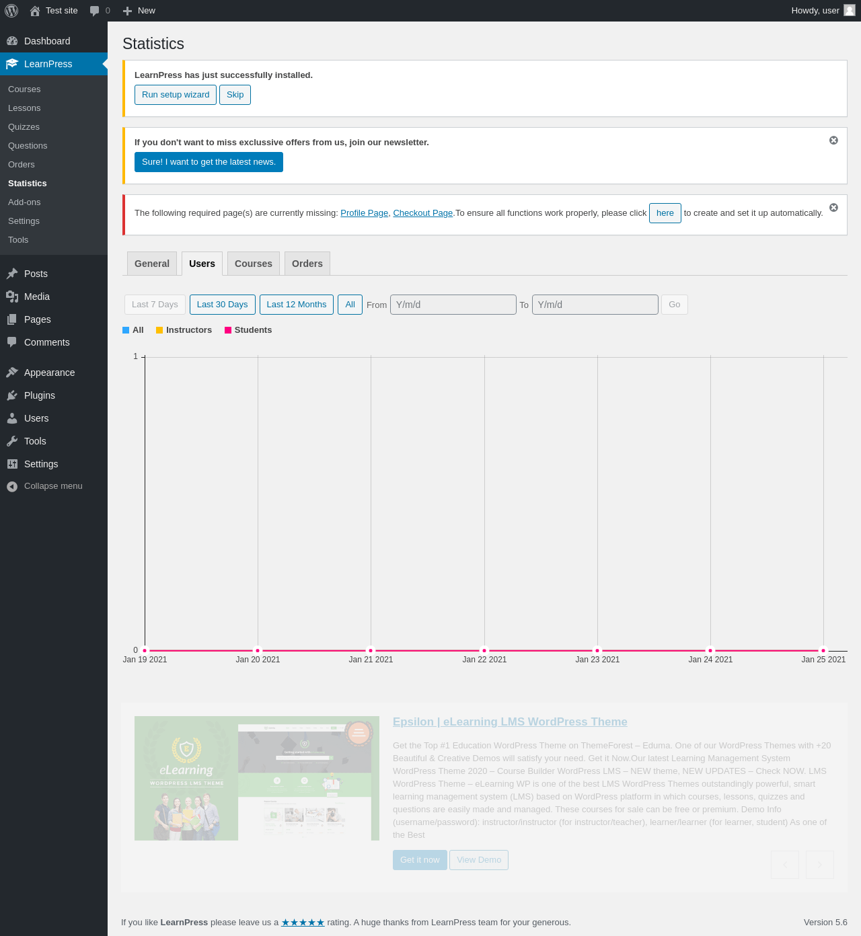Click the LearnPress graduation cap icon

(x=12, y=64)
